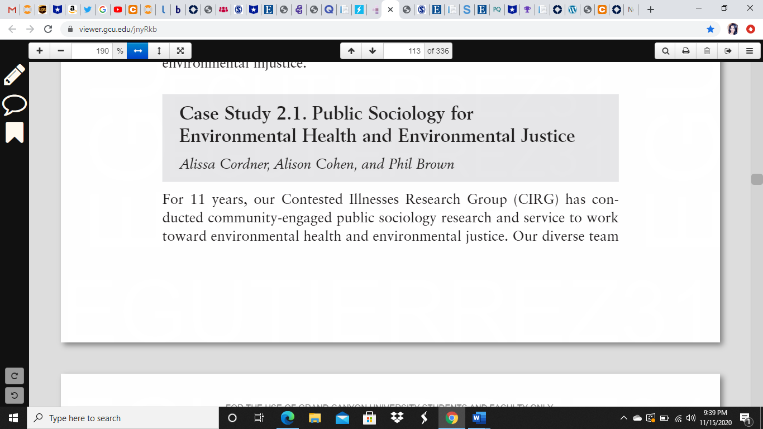Screen dimensions: 763x429
Task: Click the Type here to search box
Action: [123, 418]
